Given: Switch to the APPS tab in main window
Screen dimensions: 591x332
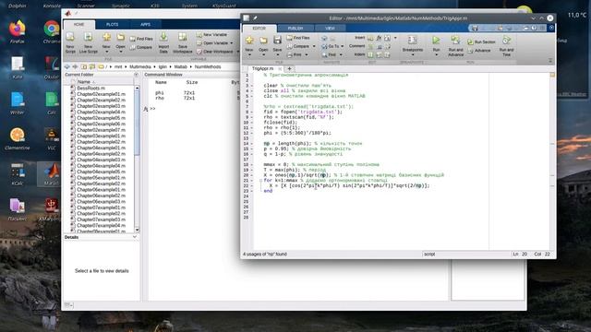Looking at the screenshot, I should 146,25.
